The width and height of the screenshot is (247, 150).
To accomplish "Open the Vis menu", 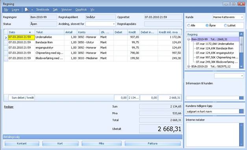I will pyautogui.click(x=92, y=9).
